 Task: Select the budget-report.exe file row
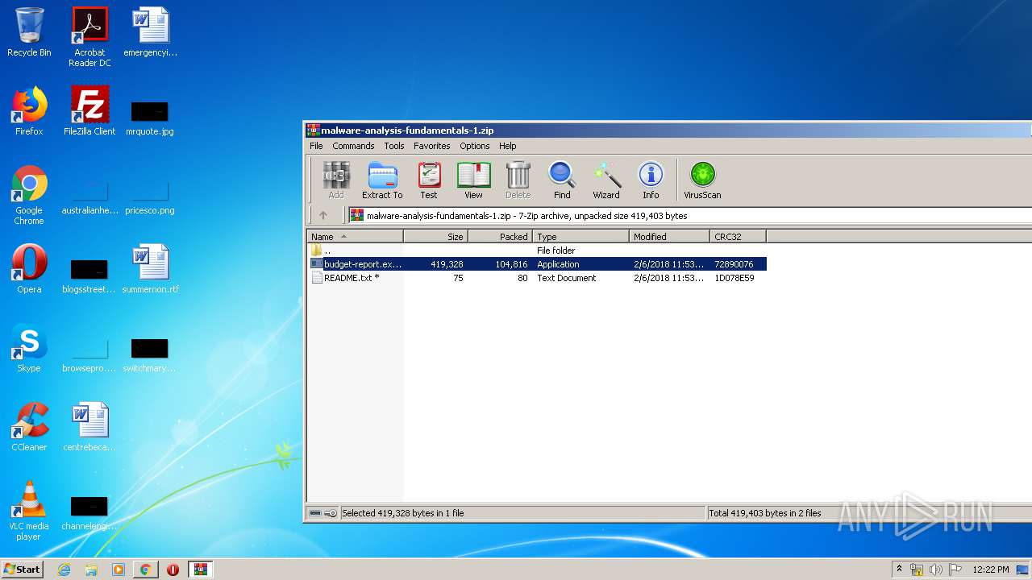[x=537, y=264]
